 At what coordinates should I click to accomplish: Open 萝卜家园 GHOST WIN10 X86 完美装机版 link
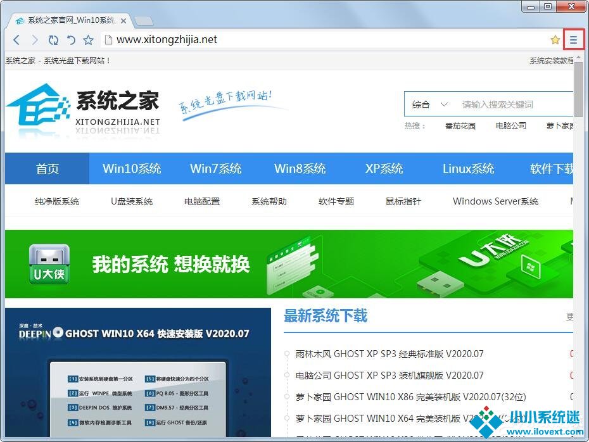(410, 397)
